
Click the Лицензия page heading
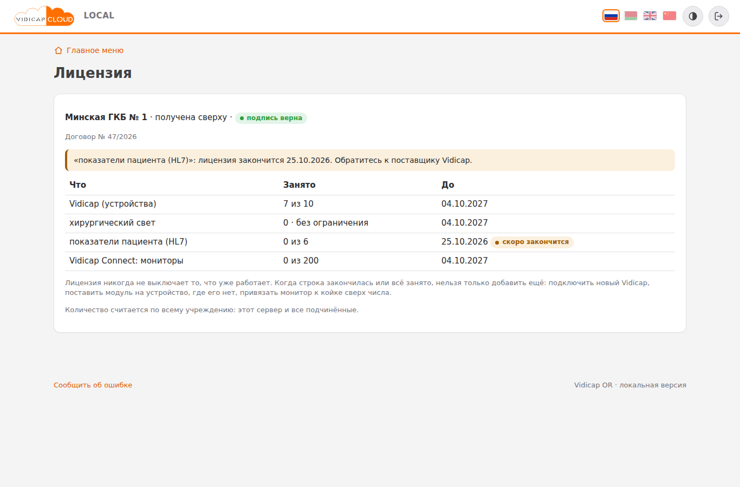[93, 73]
